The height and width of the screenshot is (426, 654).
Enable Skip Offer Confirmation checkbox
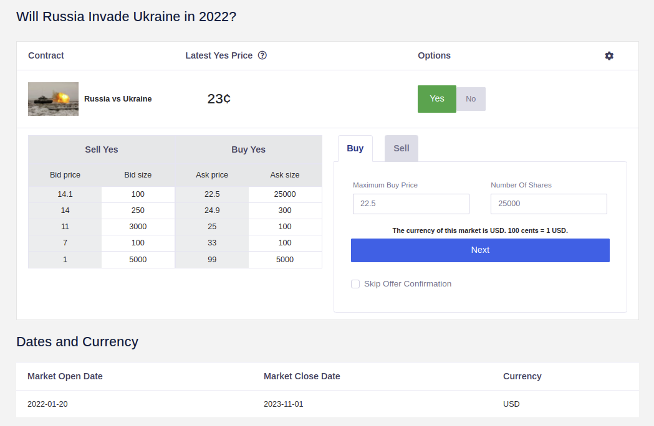pyautogui.click(x=355, y=284)
